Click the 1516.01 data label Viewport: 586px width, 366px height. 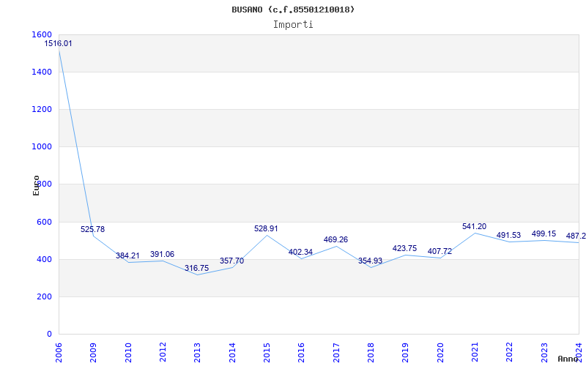click(59, 43)
